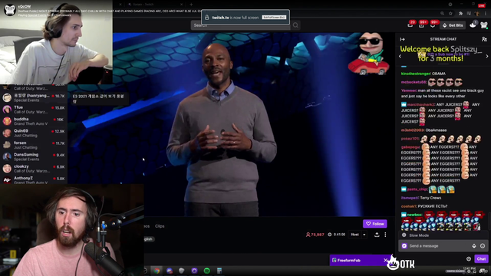
Task: Bookmark page with browser star icon
Action: pyautogui.click(x=450, y=13)
